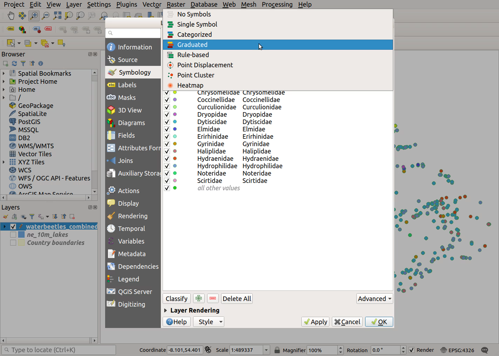Uncheck the Gyrinidae category checkbox

coord(167,144)
